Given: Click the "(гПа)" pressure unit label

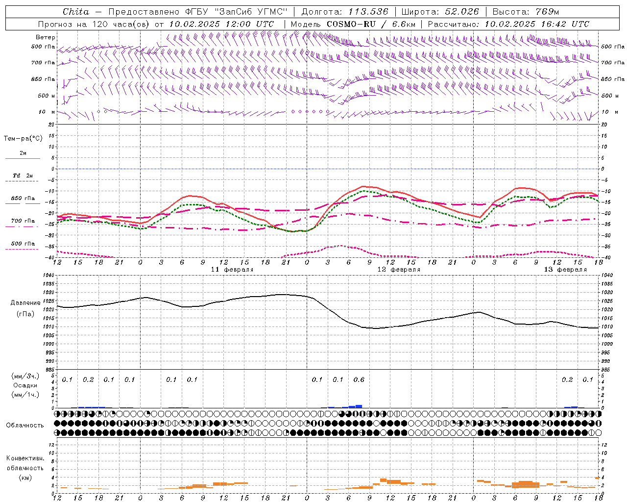Looking at the screenshot, I should tap(25, 314).
